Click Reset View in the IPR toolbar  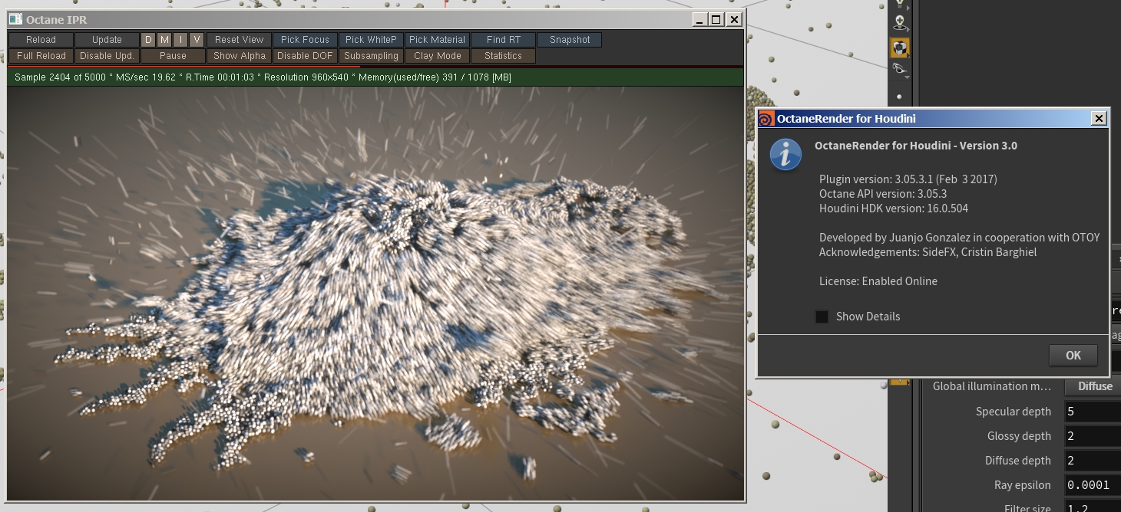coord(239,40)
